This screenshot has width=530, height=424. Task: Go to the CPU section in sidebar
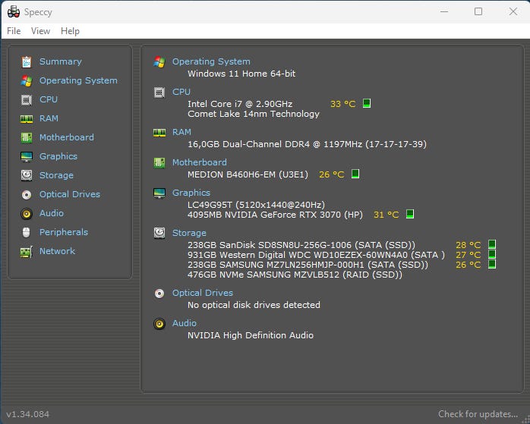tap(49, 99)
